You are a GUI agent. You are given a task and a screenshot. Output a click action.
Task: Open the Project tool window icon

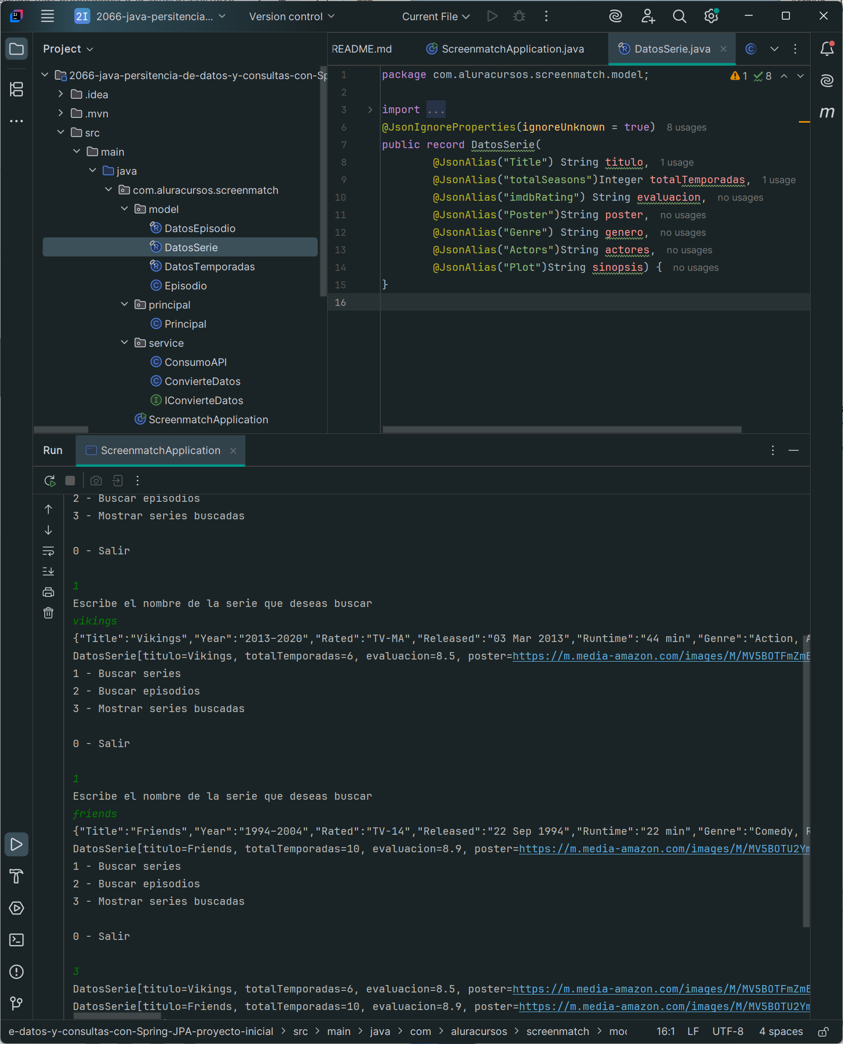[x=16, y=49]
